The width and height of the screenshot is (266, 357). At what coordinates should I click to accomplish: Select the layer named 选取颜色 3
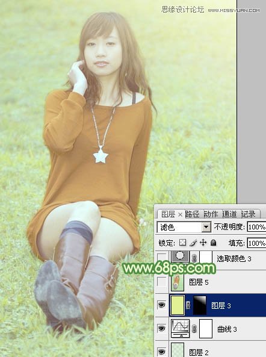[x=234, y=259]
